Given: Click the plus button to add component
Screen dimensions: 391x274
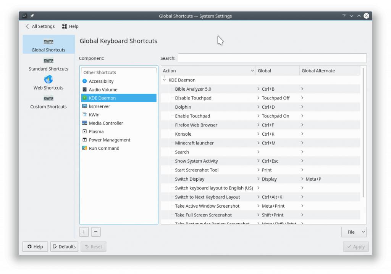Looking at the screenshot, I should pos(84,231).
